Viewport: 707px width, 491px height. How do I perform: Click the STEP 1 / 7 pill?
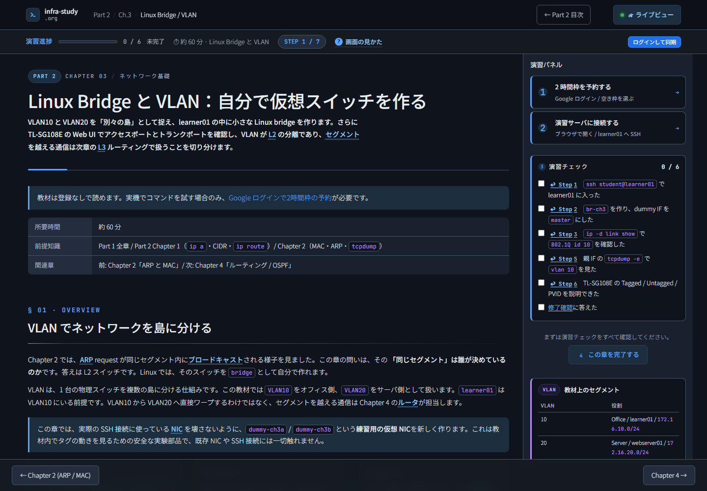pos(302,42)
